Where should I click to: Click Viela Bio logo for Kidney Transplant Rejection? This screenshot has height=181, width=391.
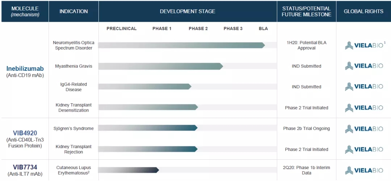[x=364, y=149]
